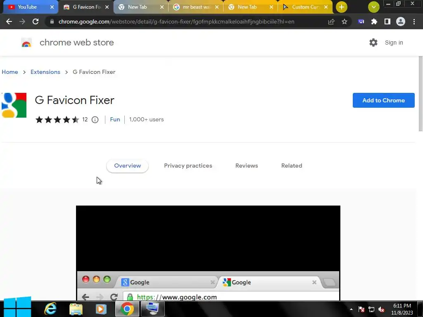Click the address bar URL
Viewport: 423px width, 317px height.
[176, 21]
